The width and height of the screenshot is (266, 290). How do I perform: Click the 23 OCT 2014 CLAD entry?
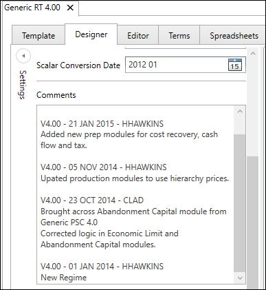(x=92, y=200)
